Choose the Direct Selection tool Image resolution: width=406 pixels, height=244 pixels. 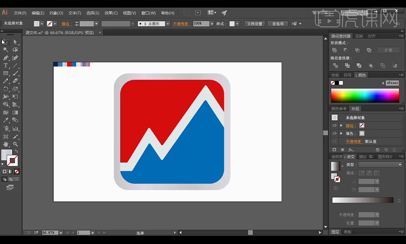(x=15, y=42)
